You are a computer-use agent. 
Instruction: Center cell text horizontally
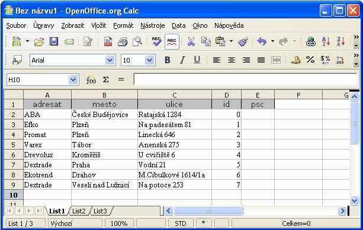coord(232,60)
